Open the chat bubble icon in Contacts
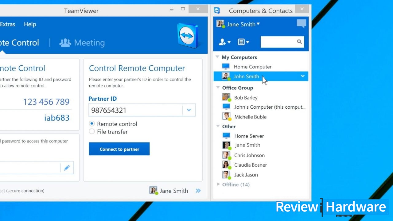Screen dimensions: 393x221 pyautogui.click(x=302, y=24)
